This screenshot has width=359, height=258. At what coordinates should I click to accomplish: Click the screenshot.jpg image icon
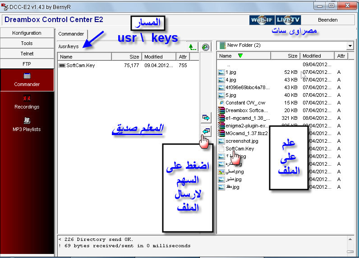[221, 141]
